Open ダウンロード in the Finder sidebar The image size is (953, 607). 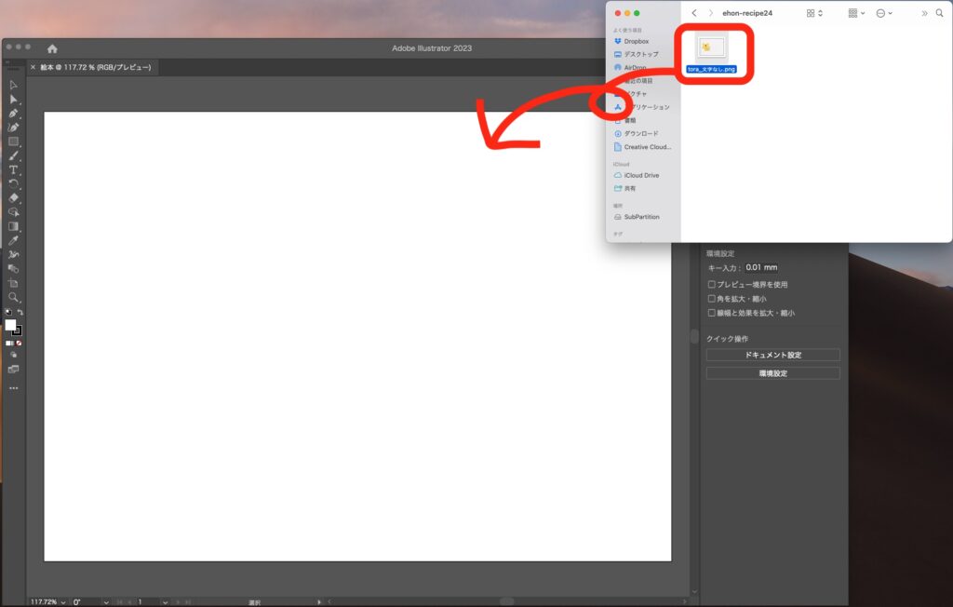[640, 133]
